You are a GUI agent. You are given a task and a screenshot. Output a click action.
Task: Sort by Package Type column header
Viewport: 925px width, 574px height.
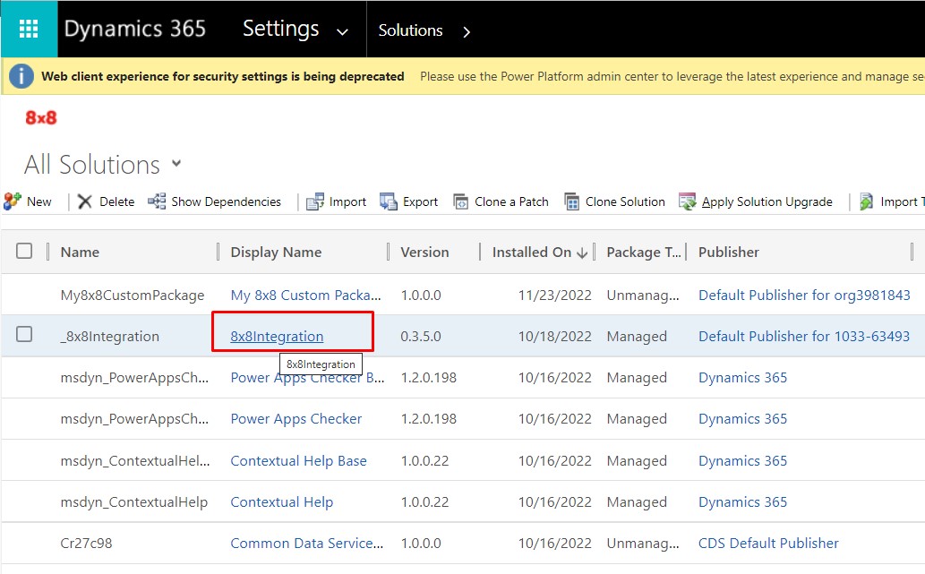pyautogui.click(x=643, y=252)
